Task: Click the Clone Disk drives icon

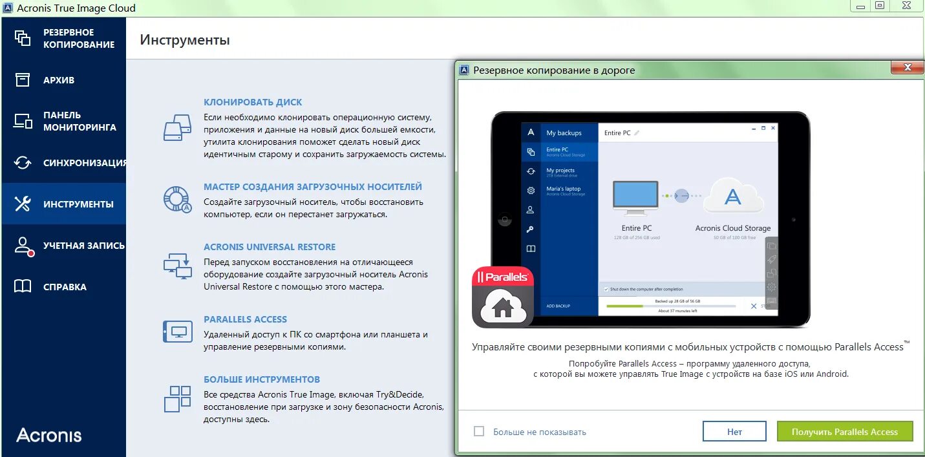Action: coord(177,128)
